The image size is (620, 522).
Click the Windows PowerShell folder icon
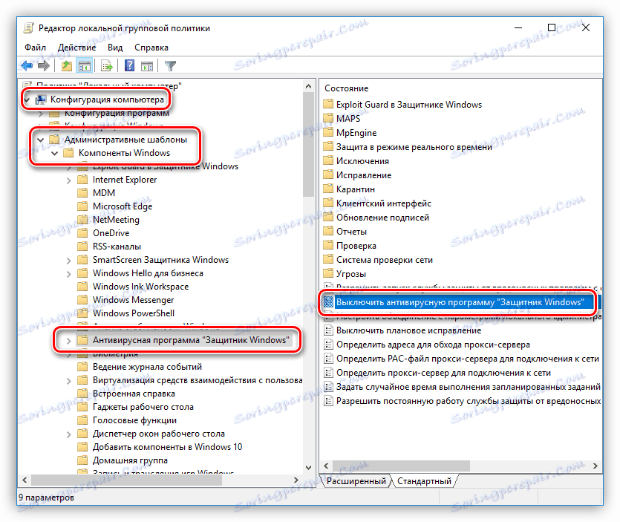(82, 313)
